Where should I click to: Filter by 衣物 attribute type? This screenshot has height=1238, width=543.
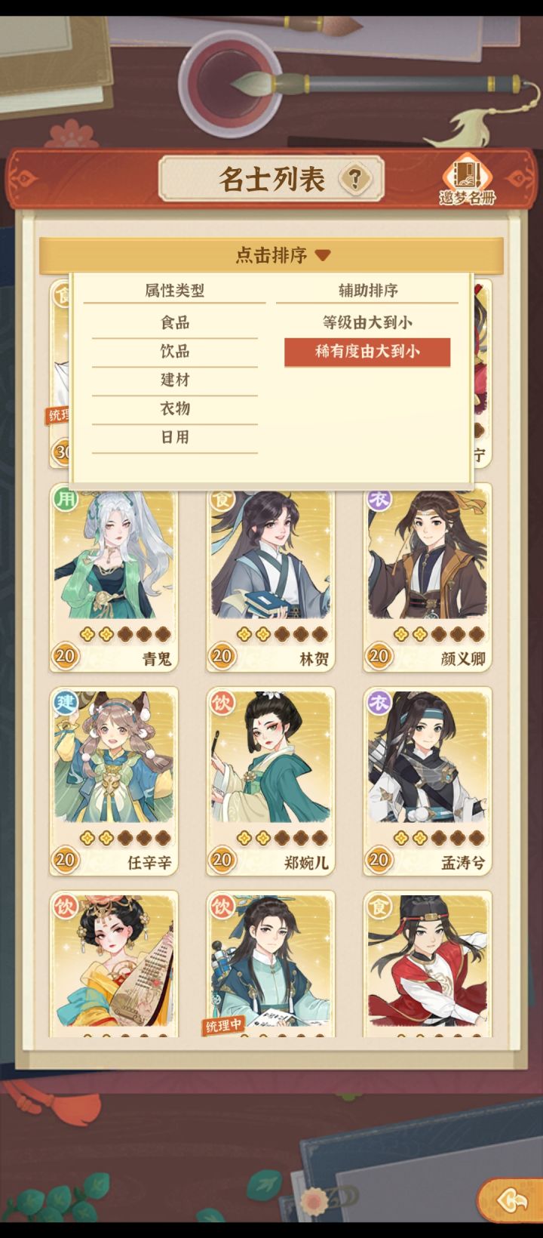point(175,409)
